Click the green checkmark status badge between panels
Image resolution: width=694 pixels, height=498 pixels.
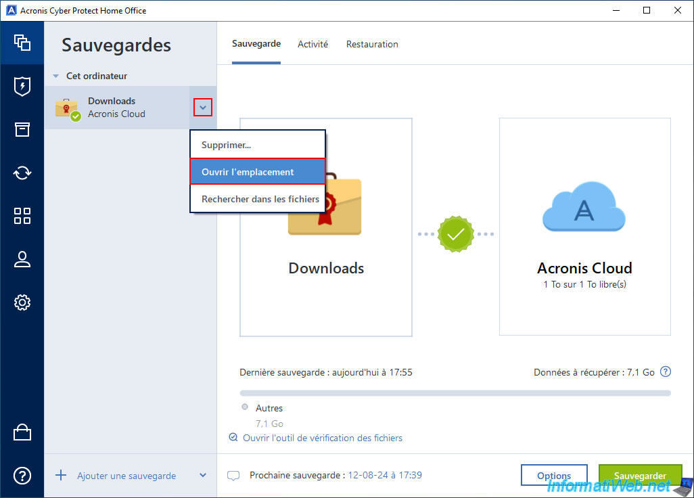(455, 234)
